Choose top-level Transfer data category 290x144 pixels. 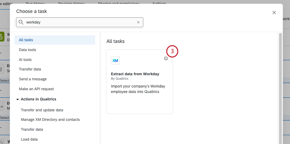30,69
